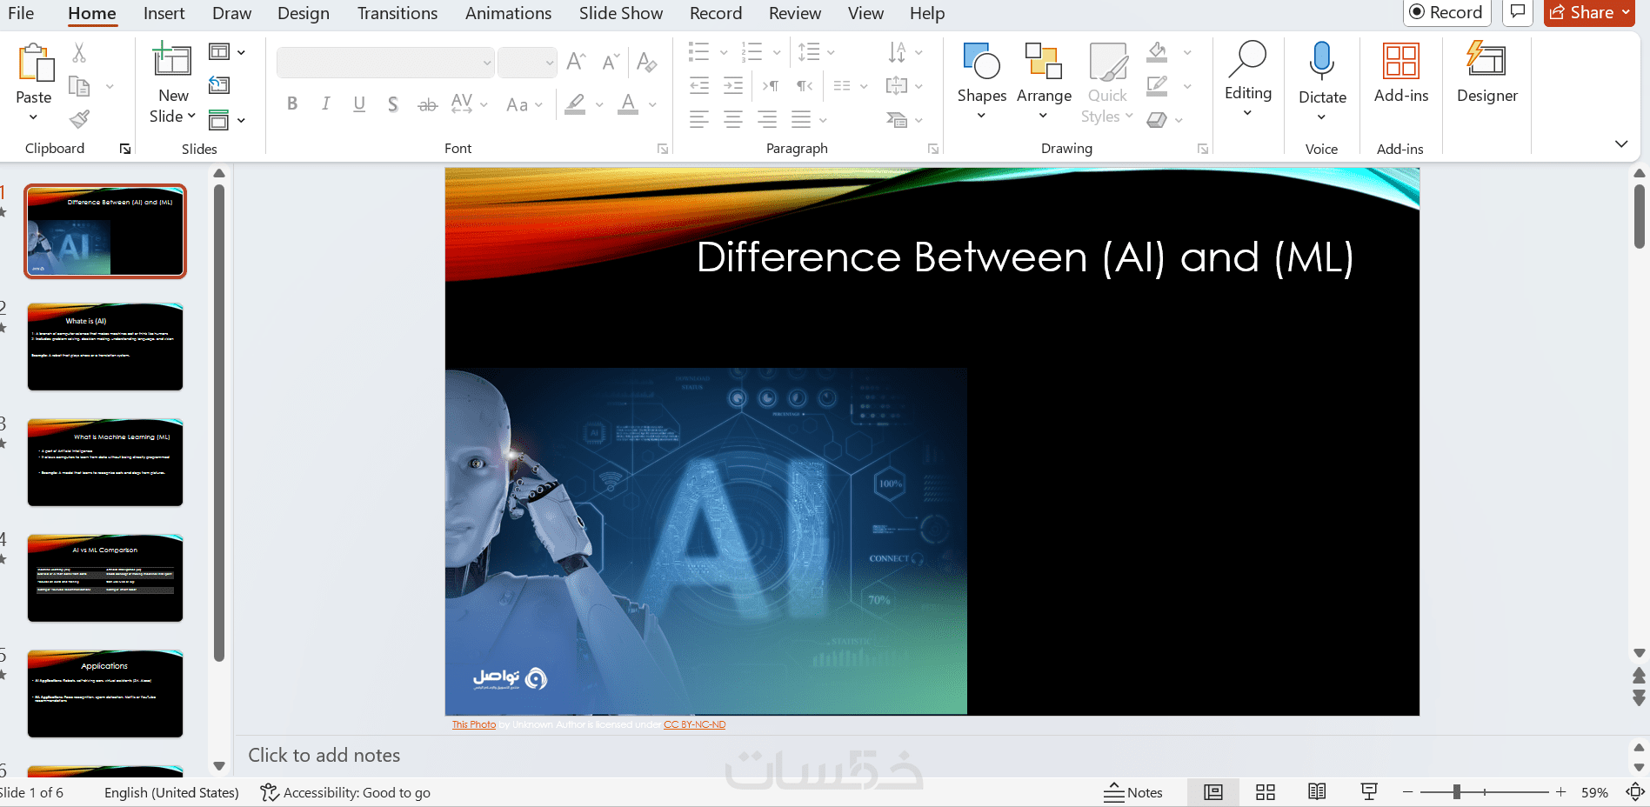Screen dimensions: 1650x807
Task: Toggle right-to-left text direction
Action: [x=805, y=85]
